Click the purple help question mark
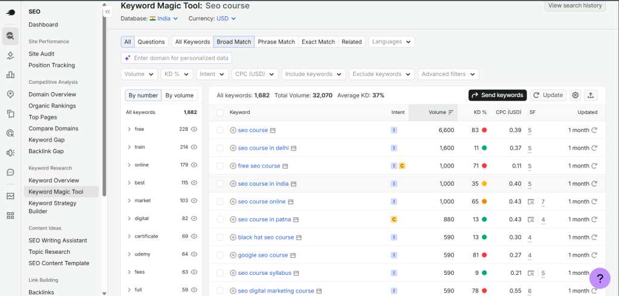The image size is (619, 296). tap(600, 279)
